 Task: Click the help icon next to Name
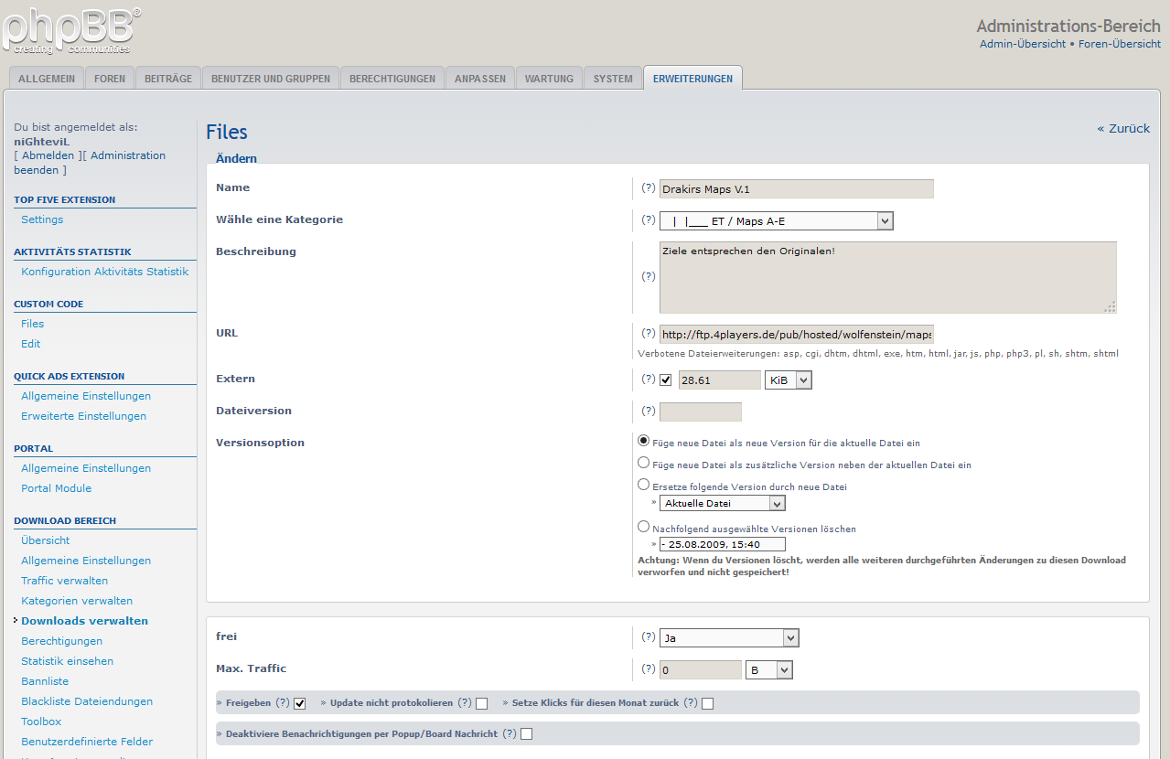[x=648, y=187]
